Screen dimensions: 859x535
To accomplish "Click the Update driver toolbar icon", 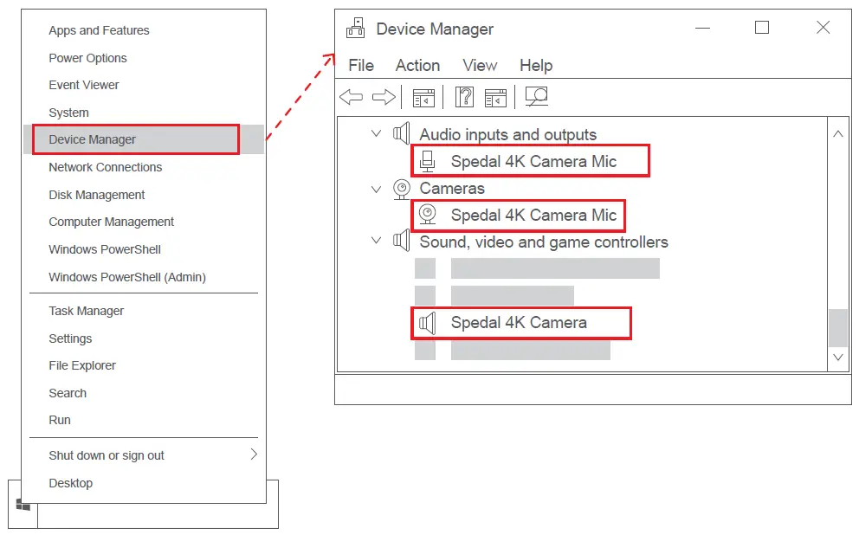I will 495,98.
